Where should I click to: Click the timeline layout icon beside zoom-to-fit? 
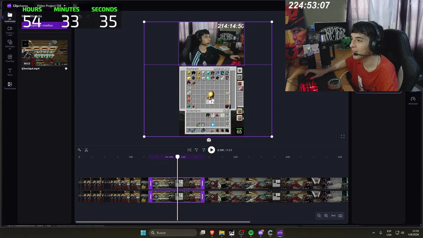click(340, 216)
